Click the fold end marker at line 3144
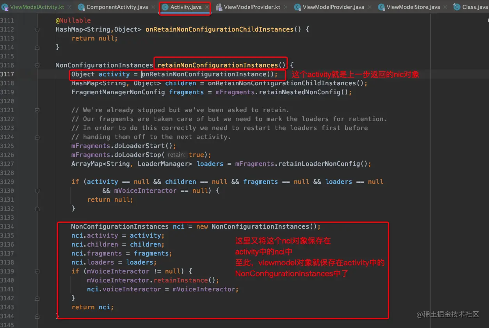 point(37,316)
